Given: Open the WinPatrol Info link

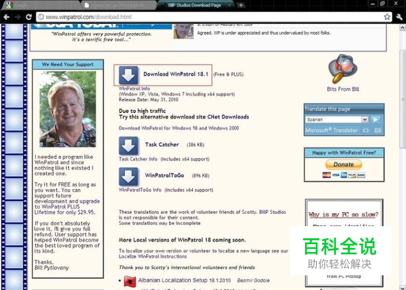Looking at the screenshot, I should (x=134, y=88).
